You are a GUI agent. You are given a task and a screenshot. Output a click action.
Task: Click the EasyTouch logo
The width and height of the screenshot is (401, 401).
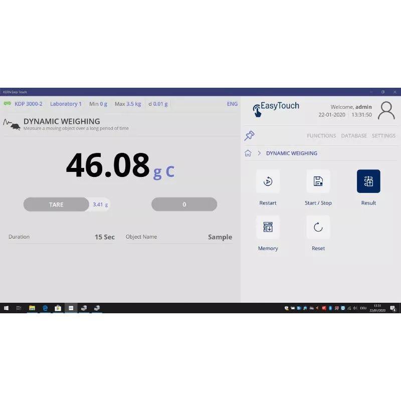[276, 108]
